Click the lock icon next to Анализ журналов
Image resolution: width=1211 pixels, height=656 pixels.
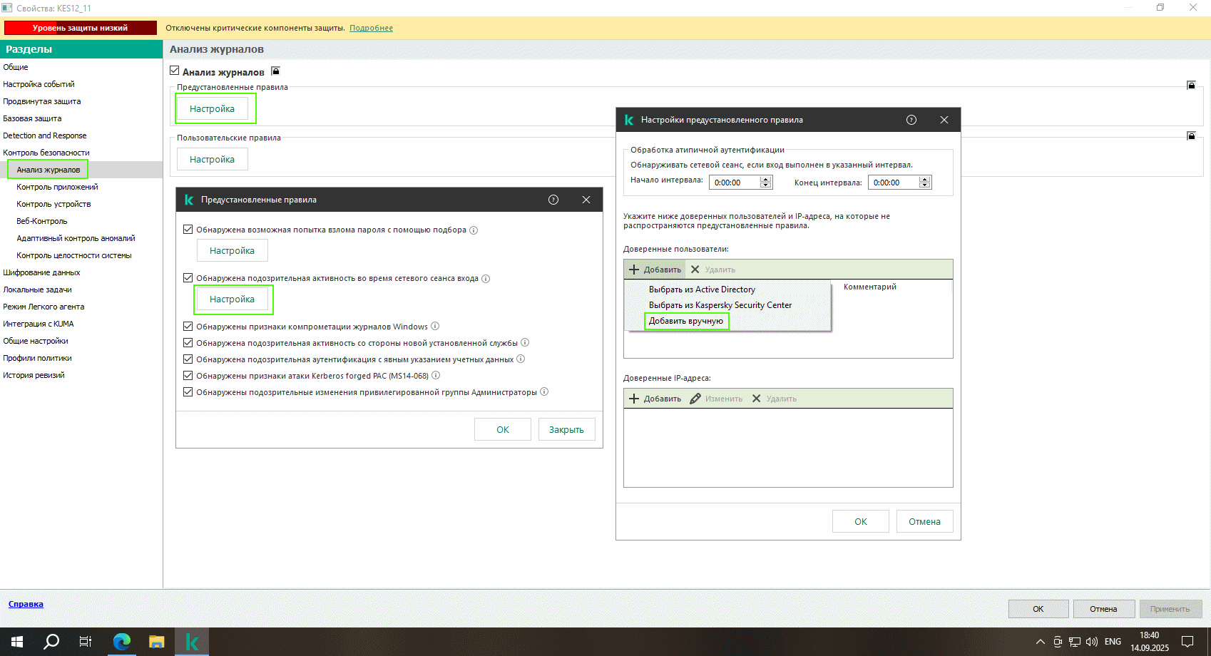(x=276, y=71)
